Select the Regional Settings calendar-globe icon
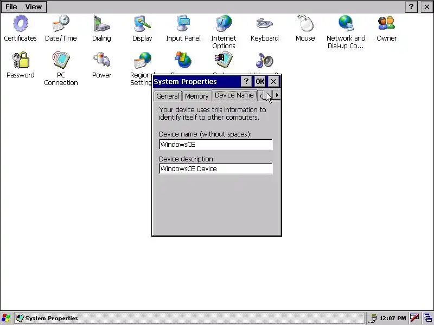434x325 pixels. (142, 60)
